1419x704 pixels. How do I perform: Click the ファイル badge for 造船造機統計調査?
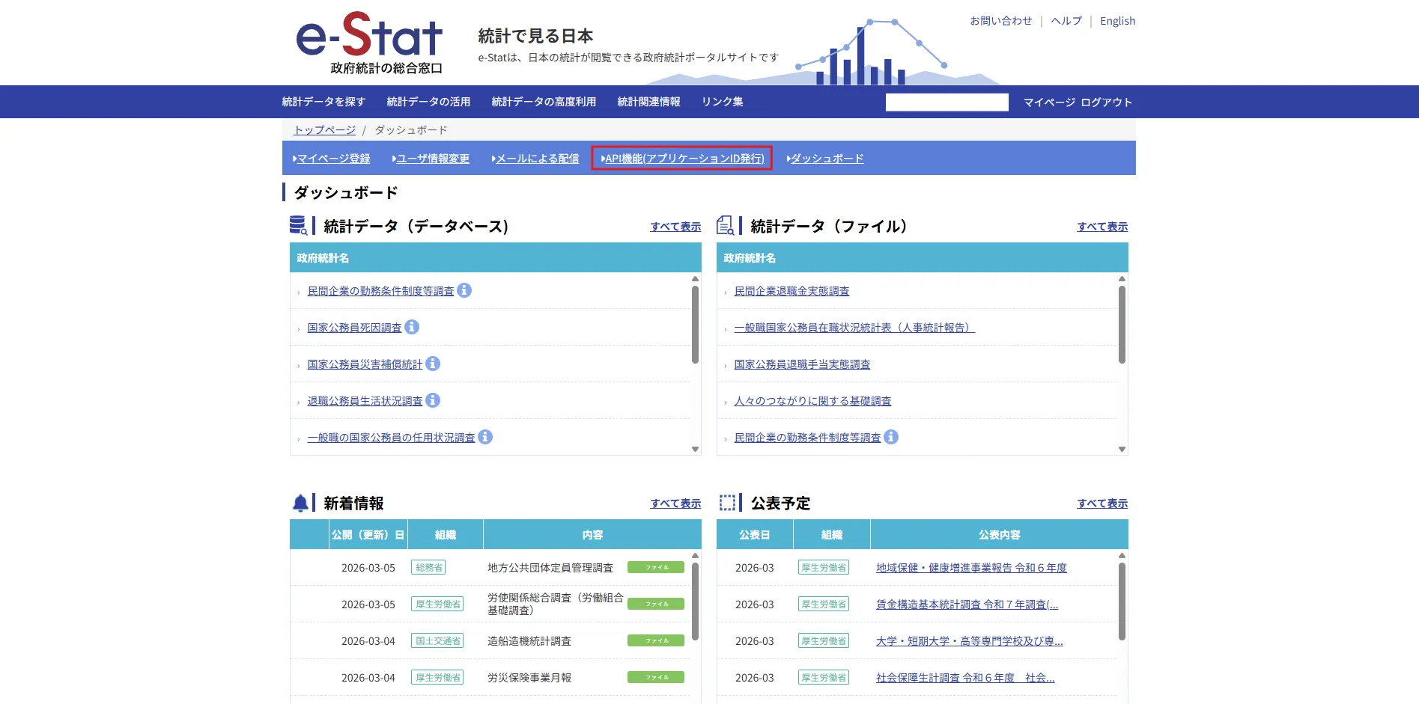tap(656, 640)
